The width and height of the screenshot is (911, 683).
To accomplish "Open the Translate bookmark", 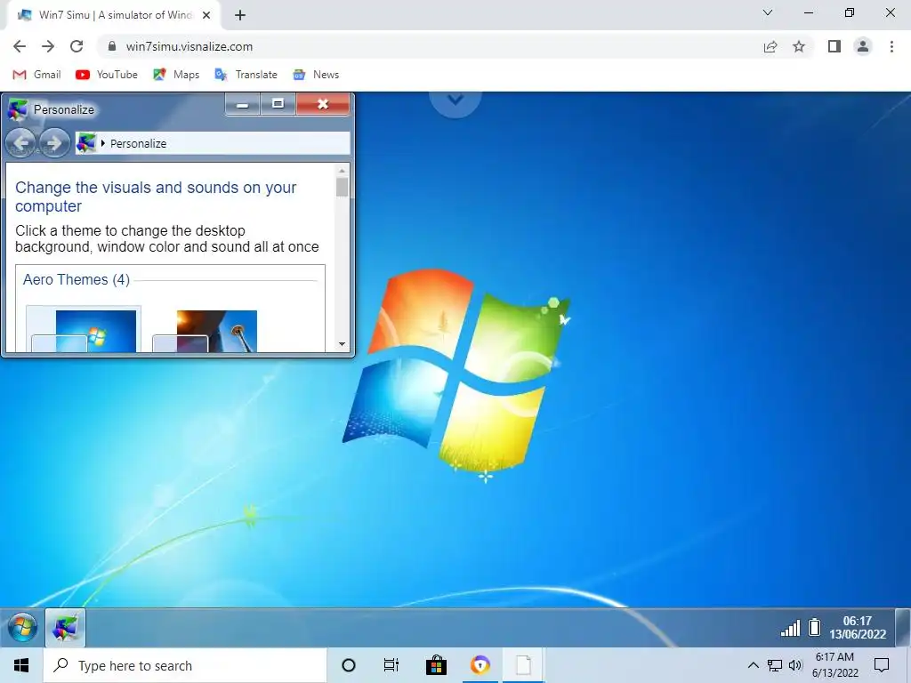I will click(x=246, y=75).
